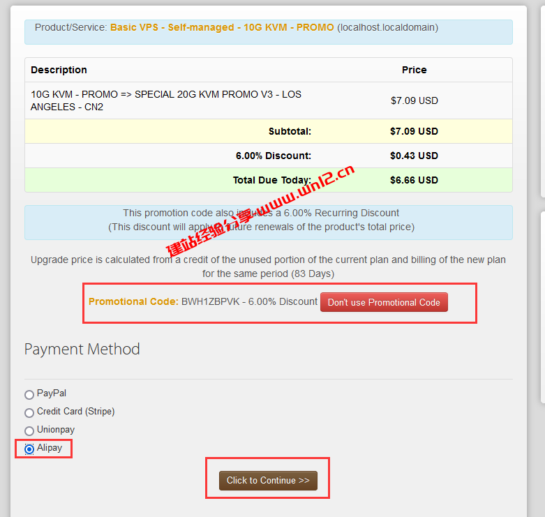545x517 pixels.
Task: Click the Price column header
Action: pos(414,70)
